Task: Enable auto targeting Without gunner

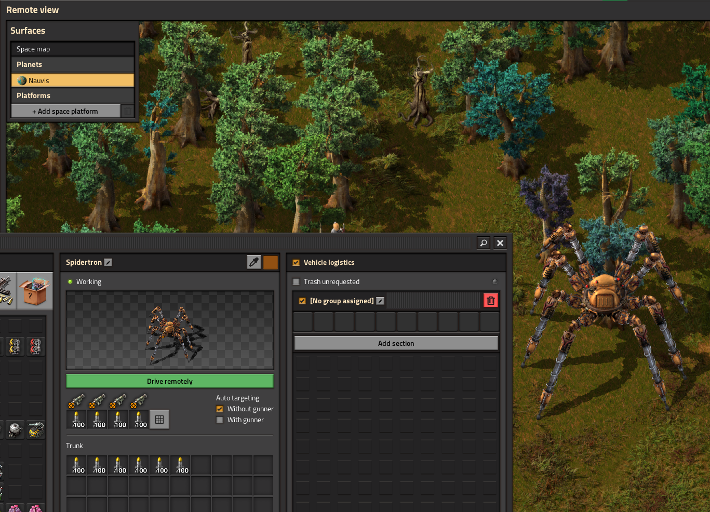Action: point(220,409)
